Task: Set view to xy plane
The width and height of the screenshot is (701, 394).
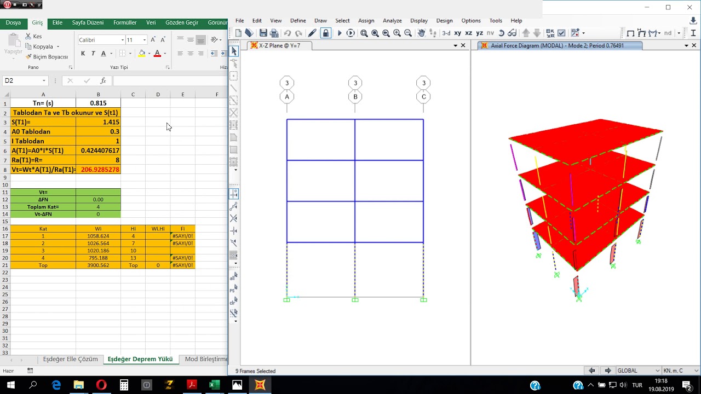Action: pos(458,33)
